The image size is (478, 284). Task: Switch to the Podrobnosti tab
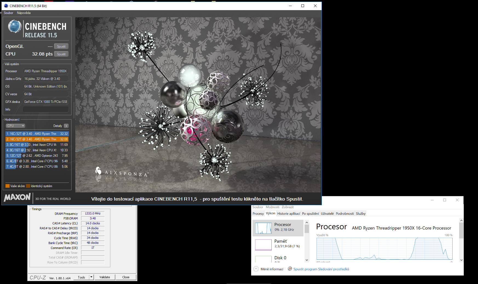(345, 214)
